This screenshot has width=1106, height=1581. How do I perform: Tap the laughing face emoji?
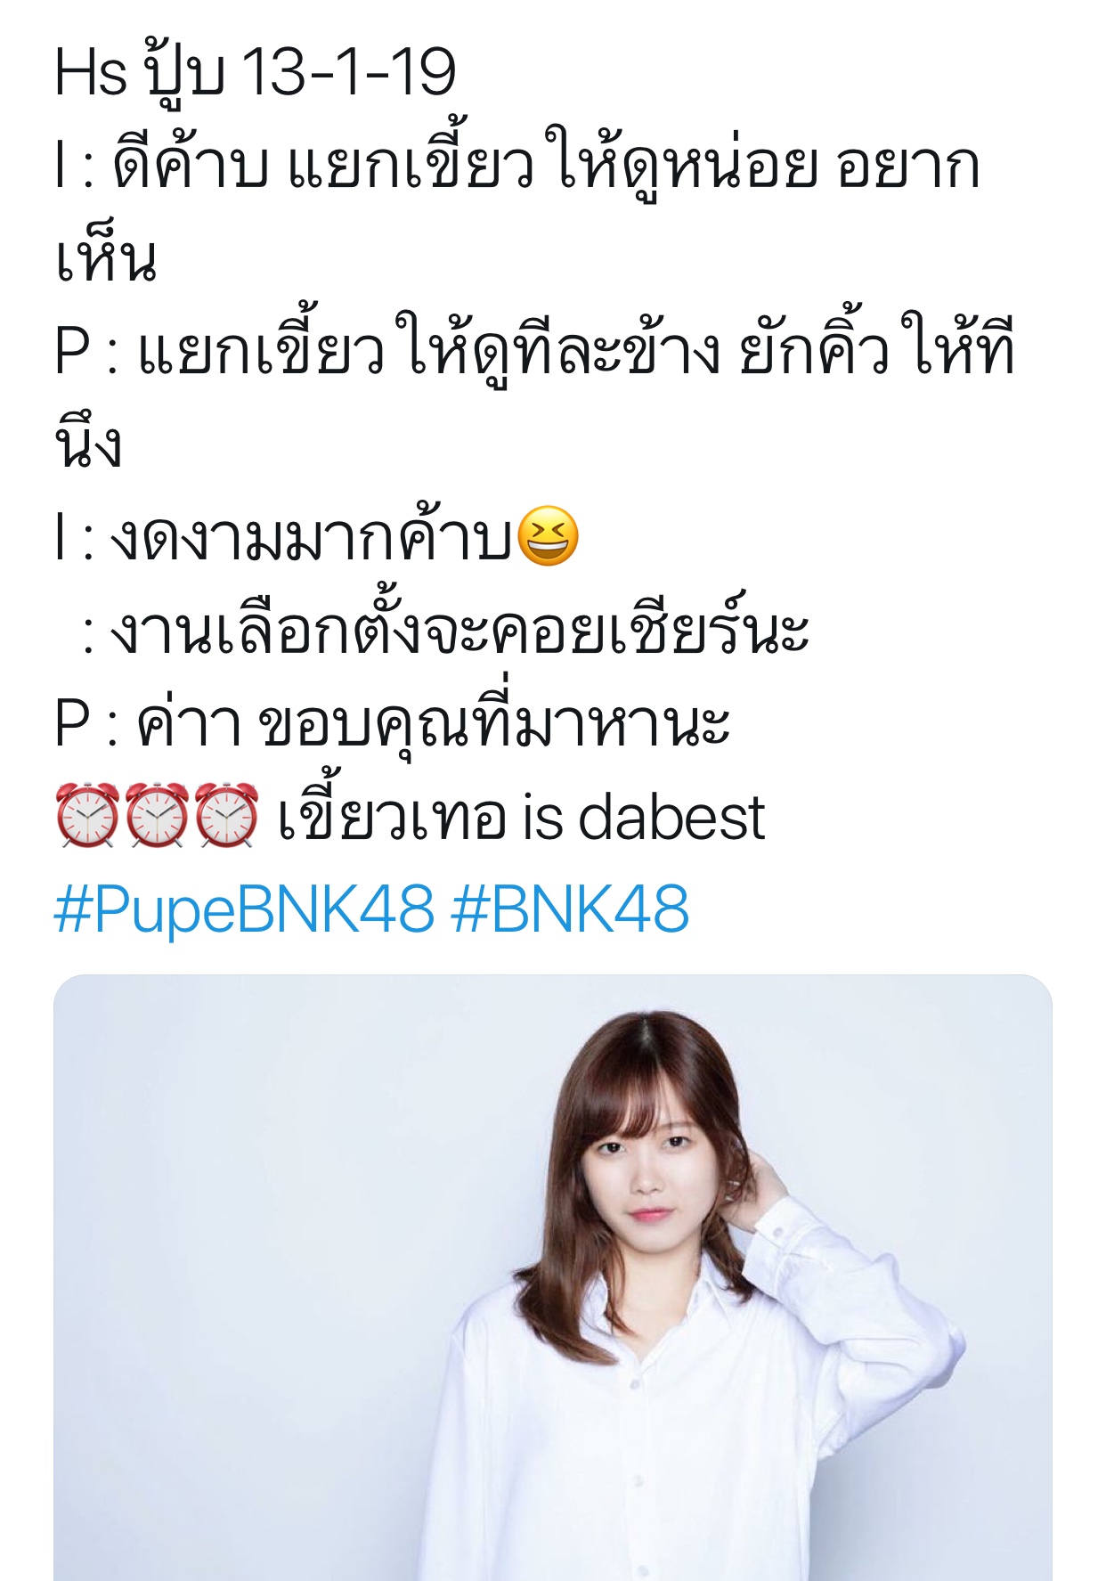point(548,536)
